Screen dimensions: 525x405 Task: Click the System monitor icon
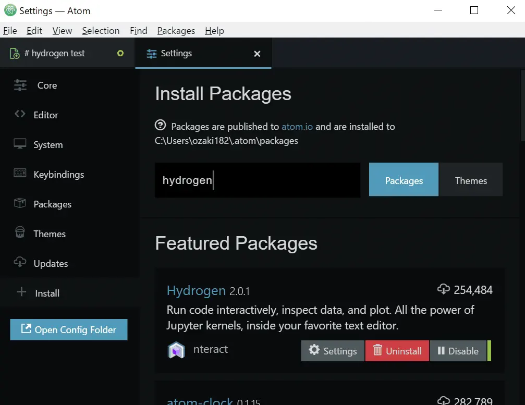point(20,144)
